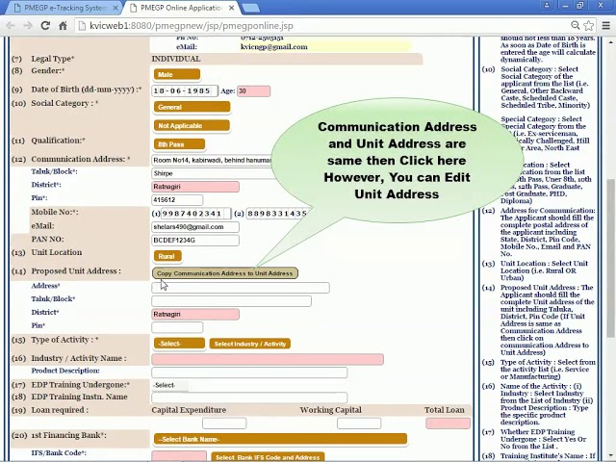This screenshot has width=616, height=462.
Task: Open Chrome hamburger menu
Action: [605, 26]
